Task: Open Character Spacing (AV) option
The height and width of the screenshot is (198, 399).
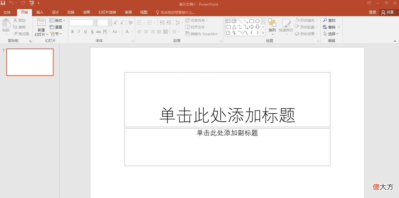Action: click(x=106, y=32)
